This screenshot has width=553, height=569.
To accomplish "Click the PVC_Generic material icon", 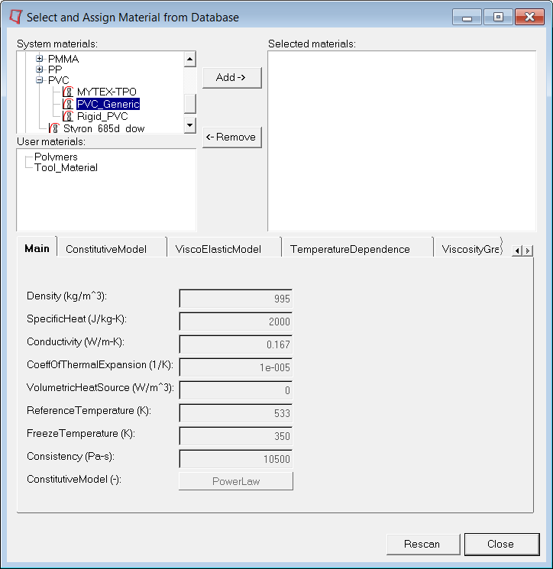I will pos(68,104).
